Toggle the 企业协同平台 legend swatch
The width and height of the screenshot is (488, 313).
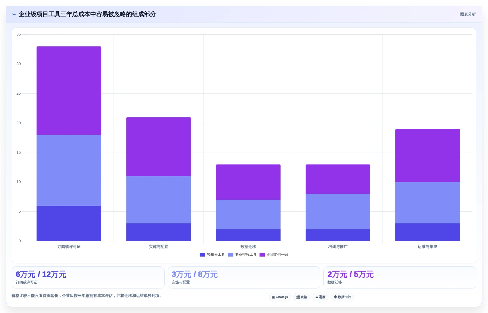click(262, 255)
